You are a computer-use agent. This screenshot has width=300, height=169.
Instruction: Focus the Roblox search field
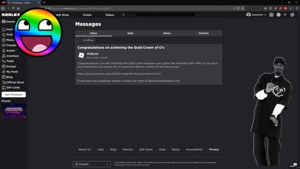[158, 15]
